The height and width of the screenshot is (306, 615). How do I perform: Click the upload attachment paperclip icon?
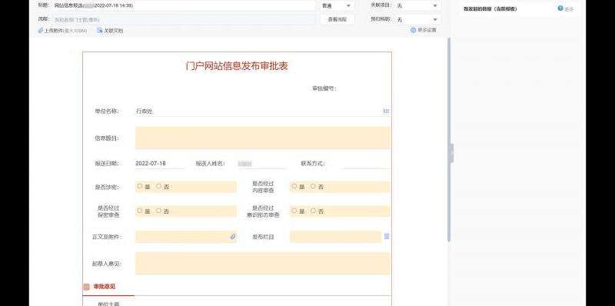40,30
